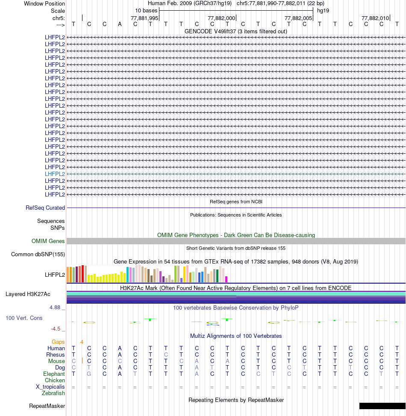Click the 'Chicken' alignment row label

(55, 380)
